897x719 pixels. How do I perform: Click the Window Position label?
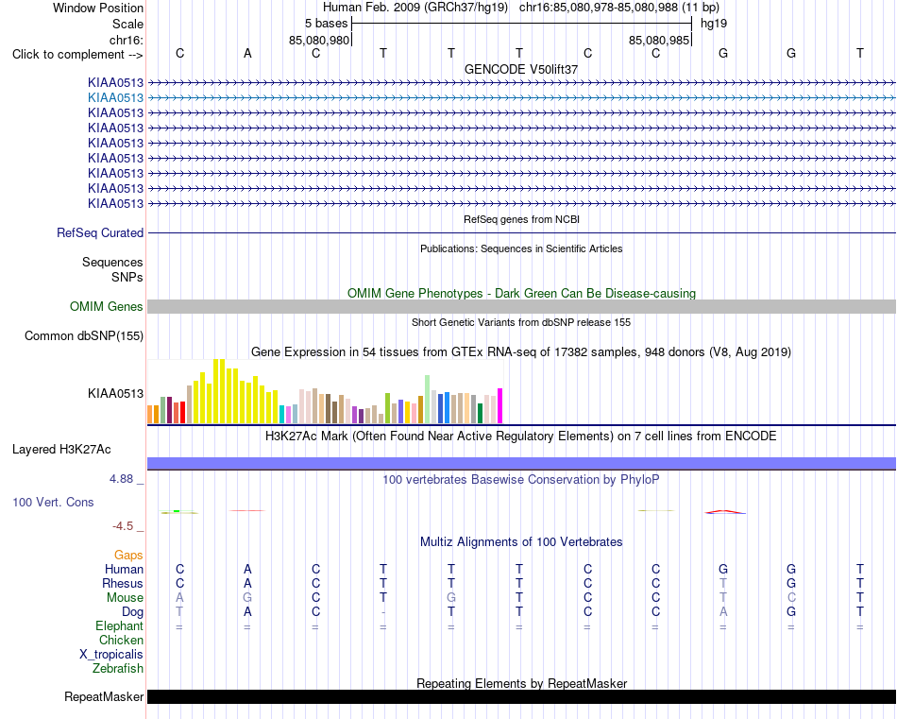point(98,8)
